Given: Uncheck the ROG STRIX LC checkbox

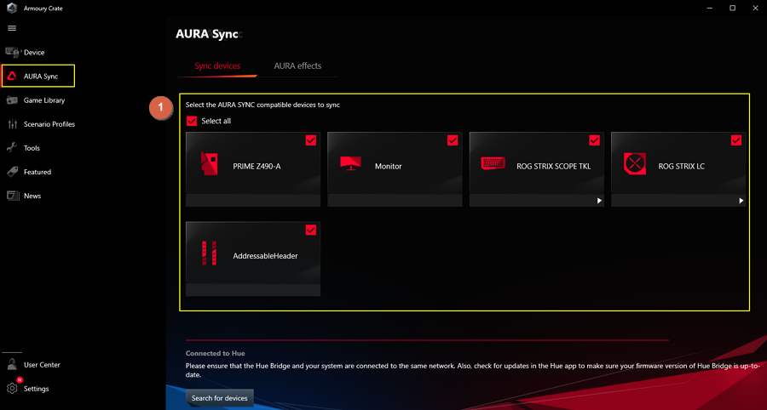Looking at the screenshot, I should click(736, 140).
